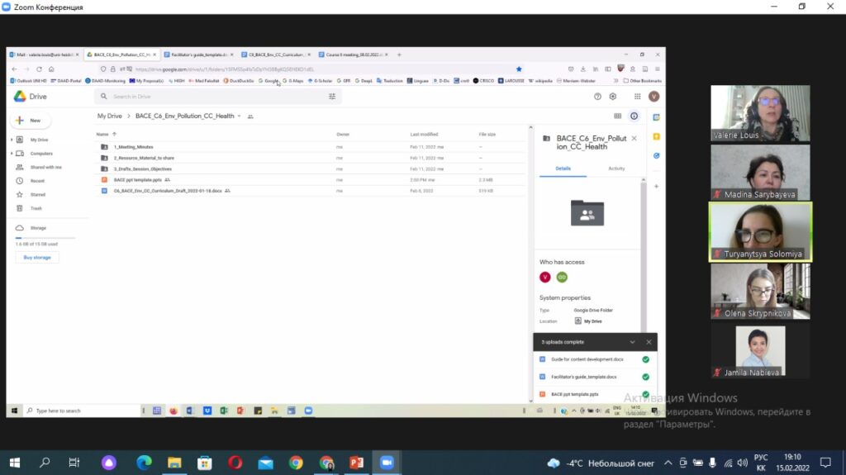846x475 pixels.
Task: Open Drive settings gear
Action: click(613, 97)
